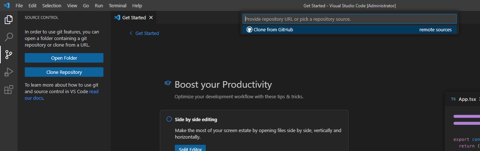Screen dimensions: 480x151
Task: Mark Side by side editing step circle
Action: click(x=169, y=119)
